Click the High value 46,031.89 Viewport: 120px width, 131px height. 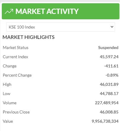pyautogui.click(x=109, y=84)
